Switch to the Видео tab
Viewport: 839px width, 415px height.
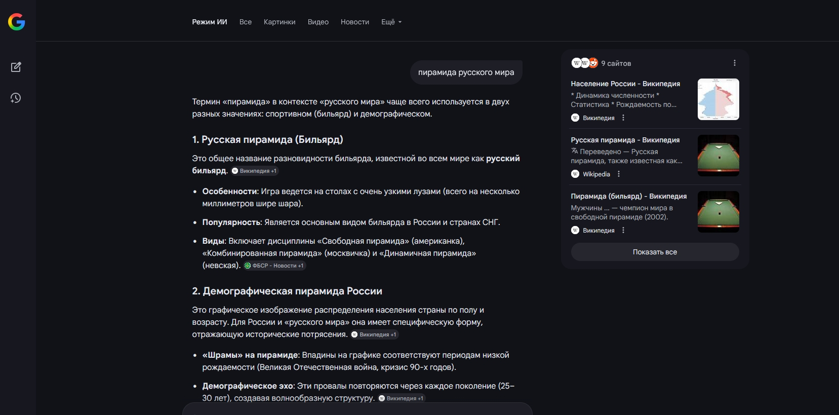tap(318, 22)
